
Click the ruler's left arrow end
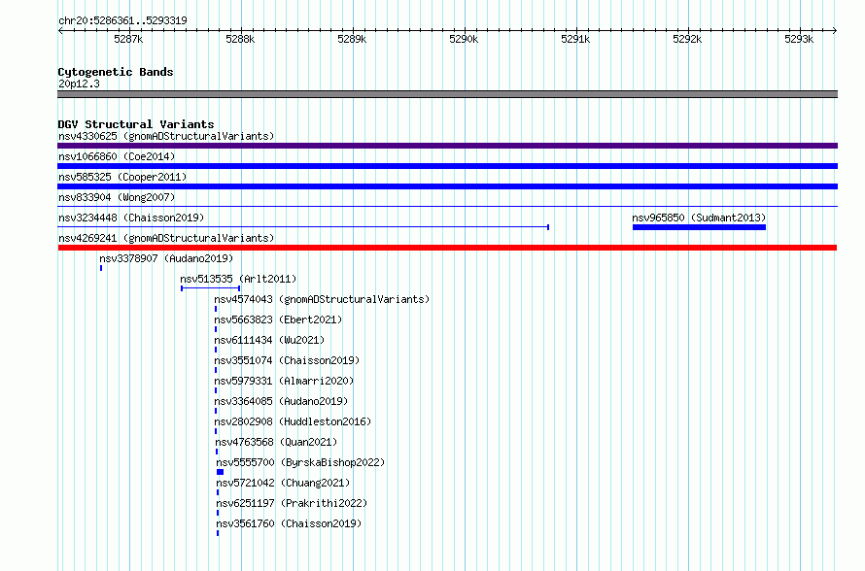pos(60,30)
